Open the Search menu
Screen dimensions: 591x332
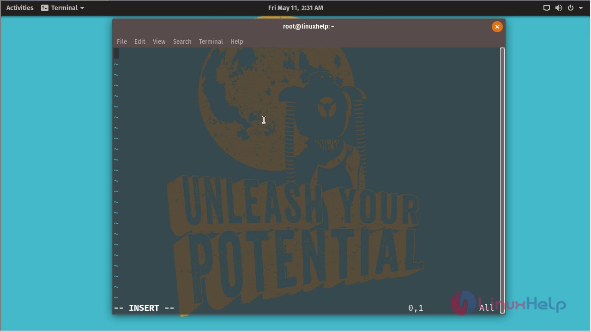click(x=182, y=41)
